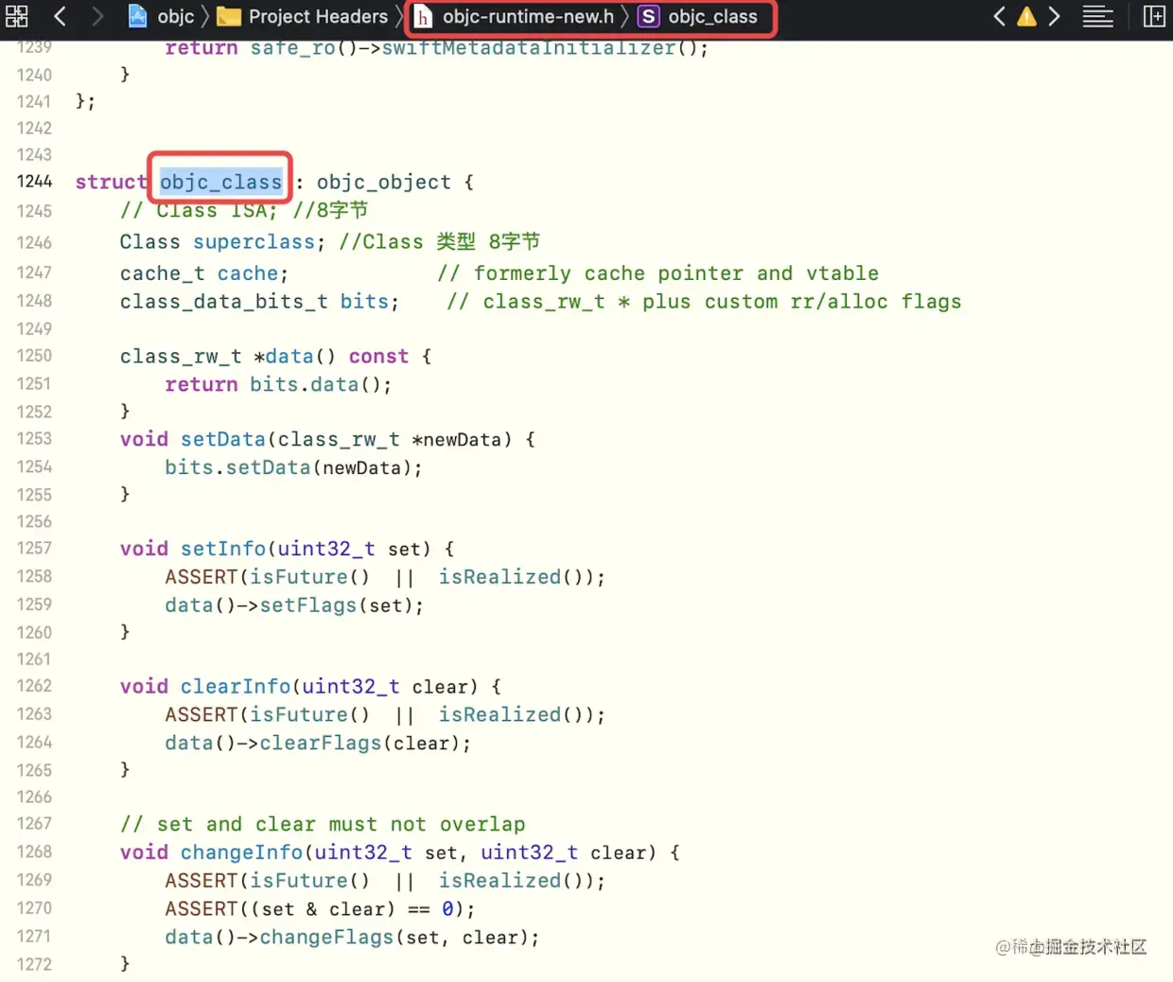The height and width of the screenshot is (982, 1173).
Task: Click the superclass member name
Action: [x=254, y=242]
